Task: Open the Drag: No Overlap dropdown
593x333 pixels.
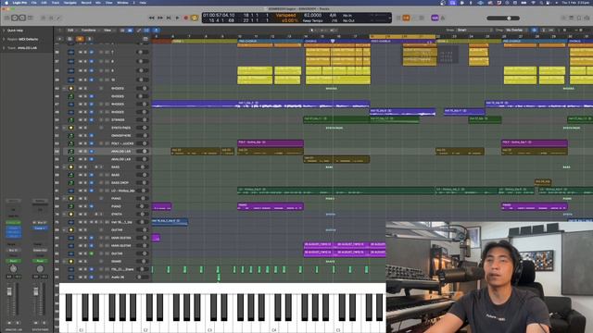Action: [x=516, y=31]
